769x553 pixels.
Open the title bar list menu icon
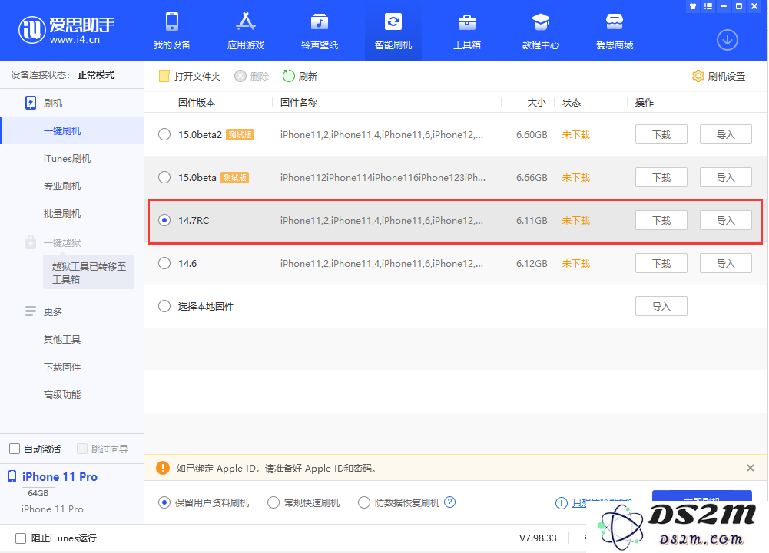point(708,6)
